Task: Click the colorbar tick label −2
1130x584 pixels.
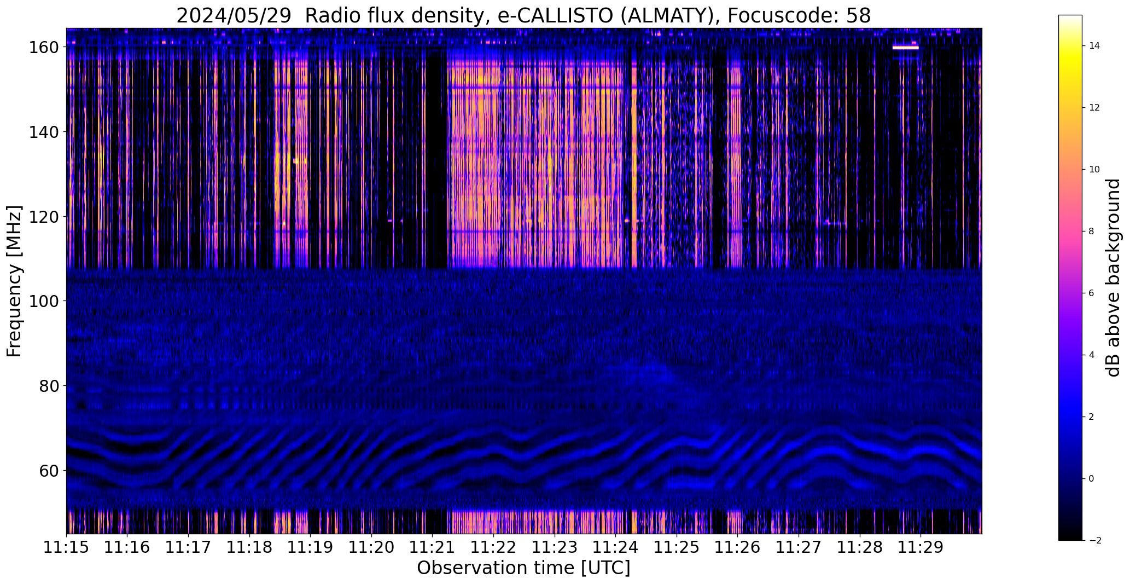Action: [1094, 541]
